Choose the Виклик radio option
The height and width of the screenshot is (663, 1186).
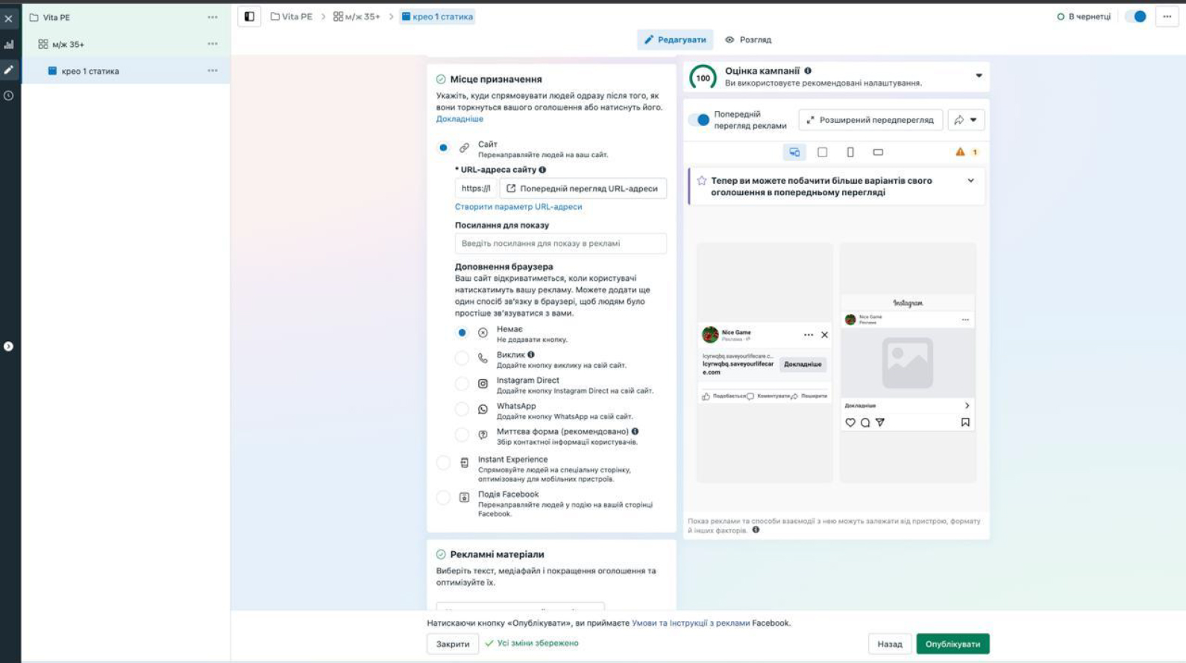click(462, 358)
